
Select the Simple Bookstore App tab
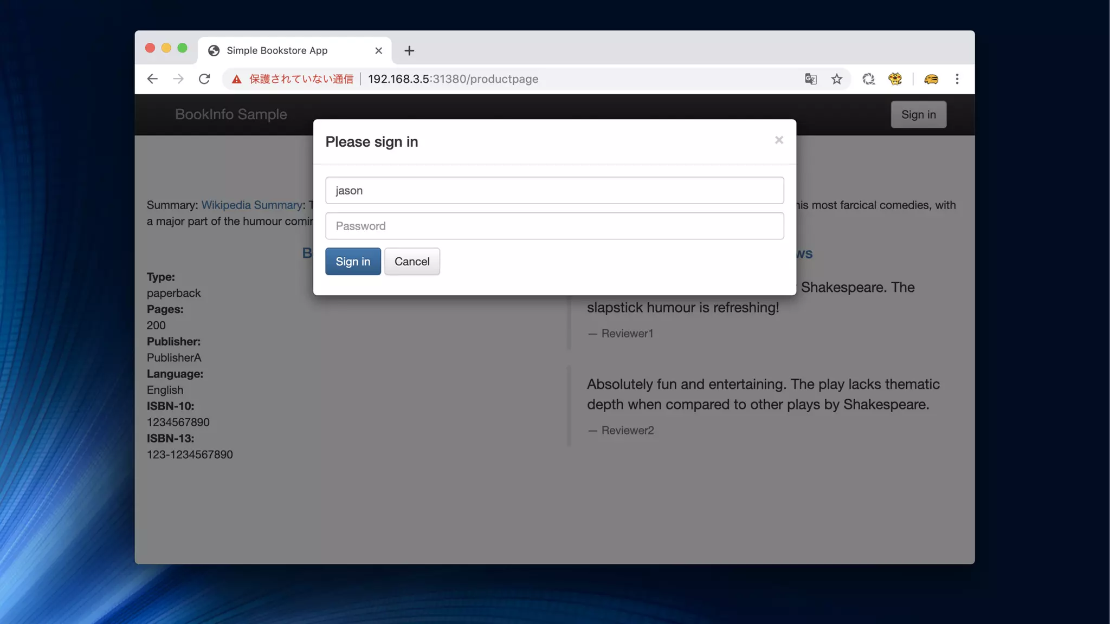(277, 50)
